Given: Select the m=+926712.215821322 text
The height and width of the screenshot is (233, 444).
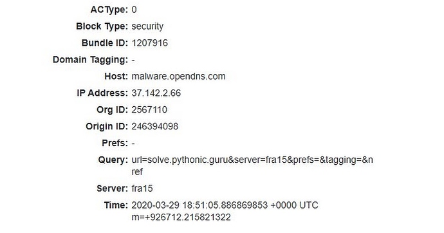Looking at the screenshot, I should pyautogui.click(x=181, y=218).
